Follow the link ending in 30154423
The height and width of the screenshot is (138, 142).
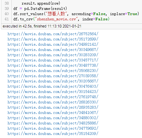click(53, 92)
